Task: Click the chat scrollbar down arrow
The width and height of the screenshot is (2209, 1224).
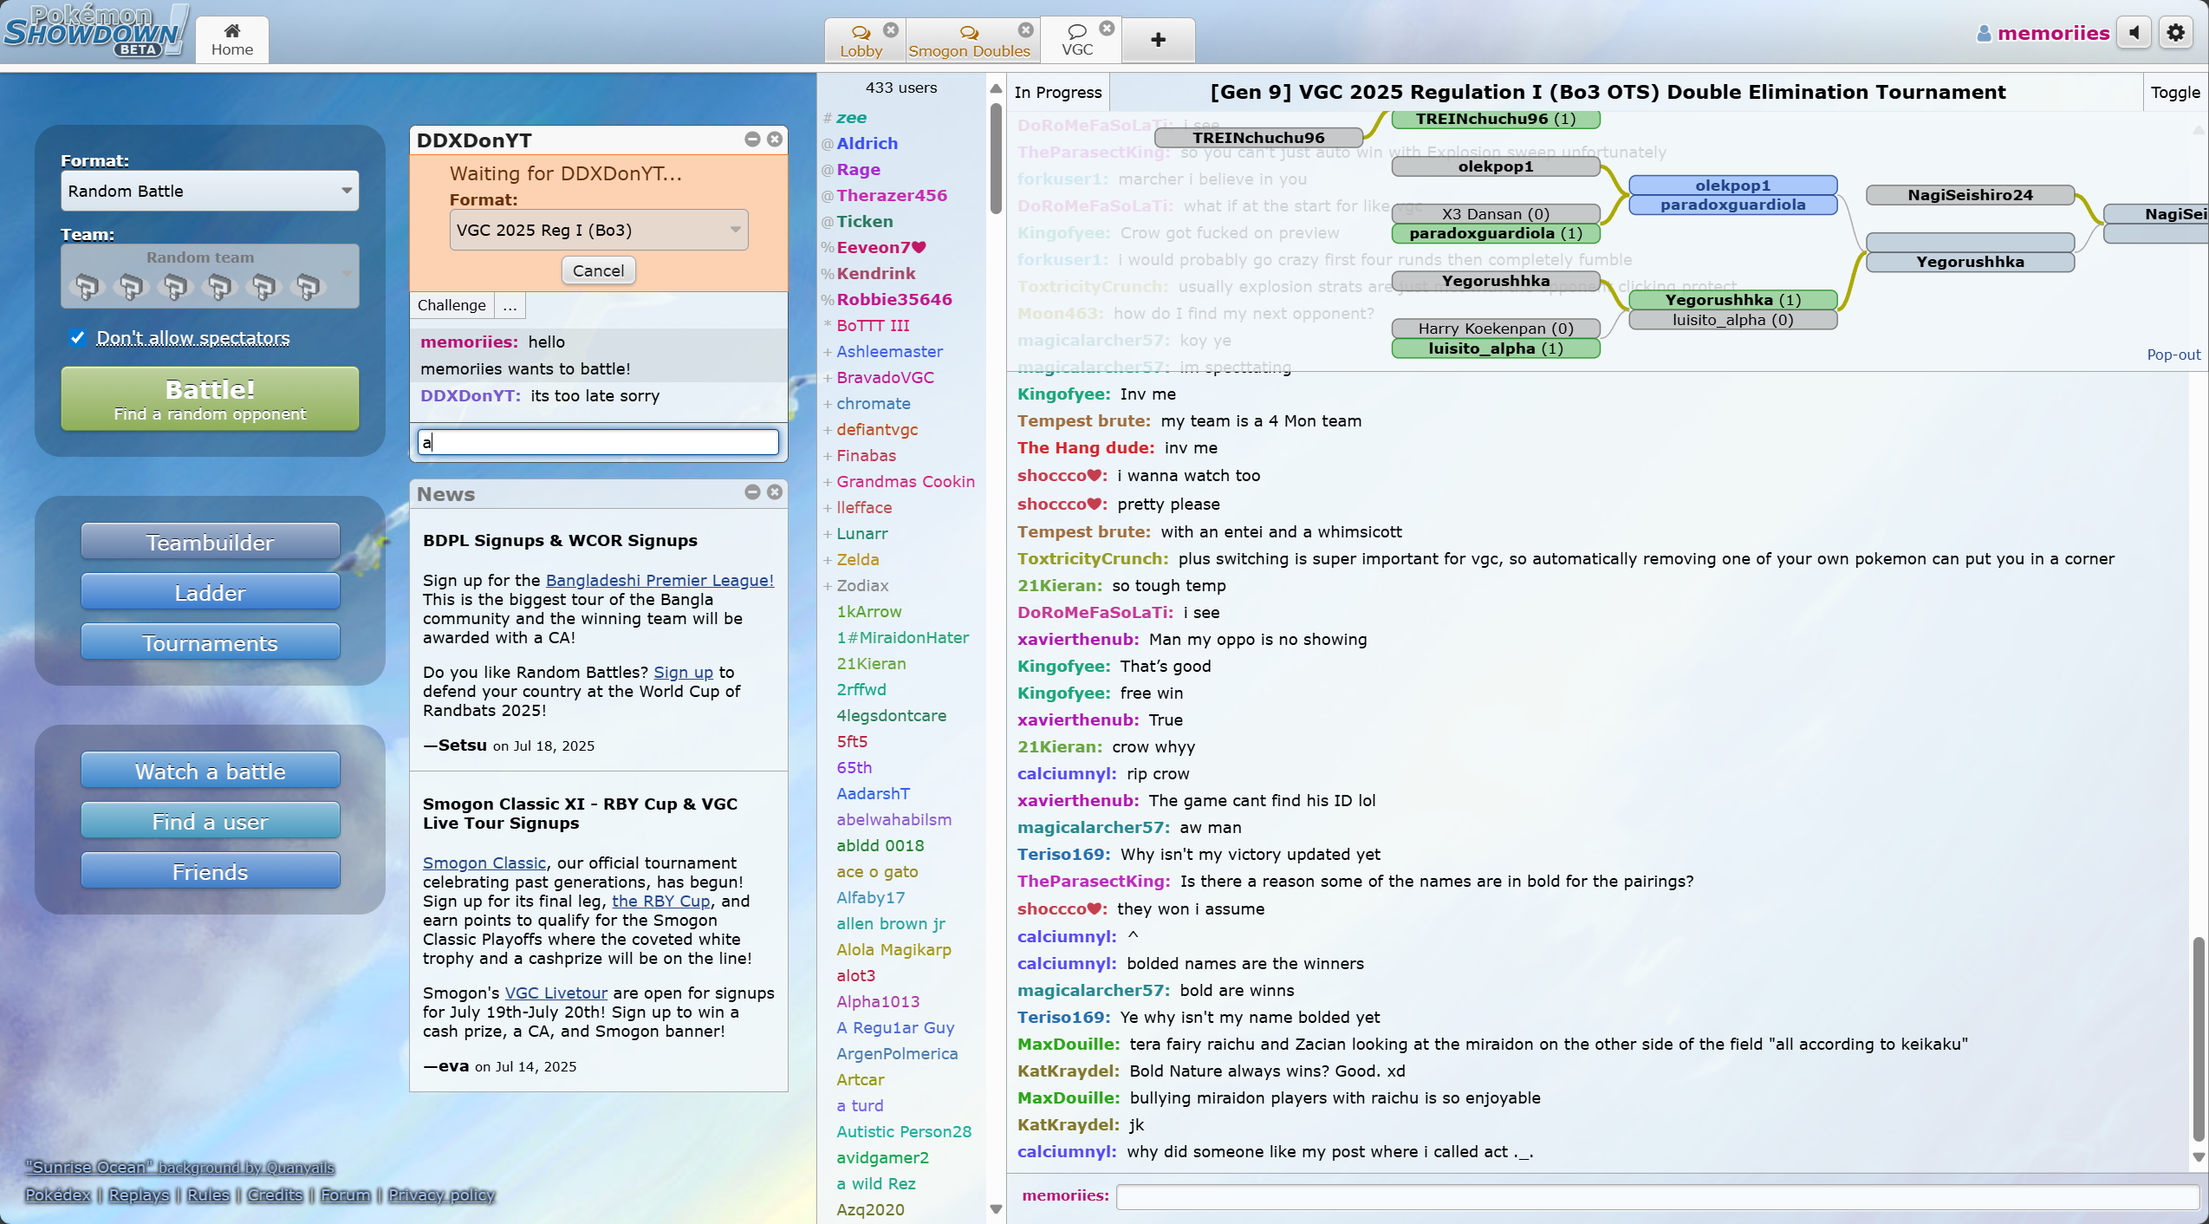Action: tap(2199, 1156)
